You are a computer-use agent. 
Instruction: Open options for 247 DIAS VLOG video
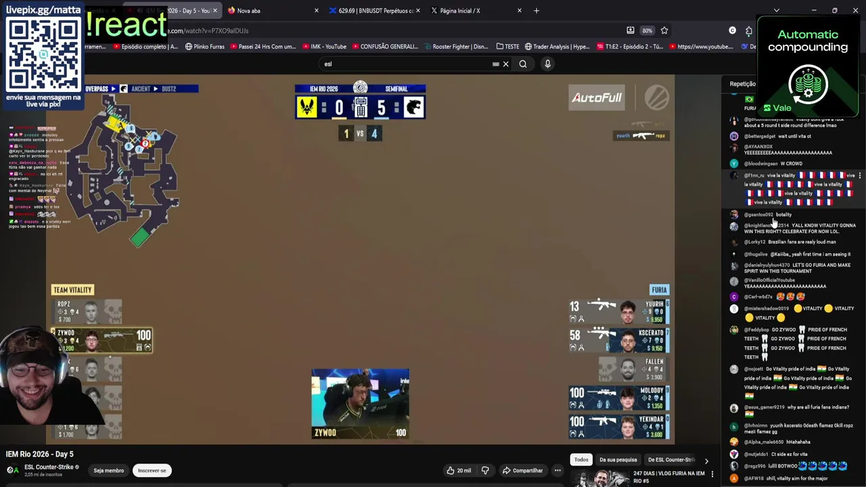click(712, 474)
